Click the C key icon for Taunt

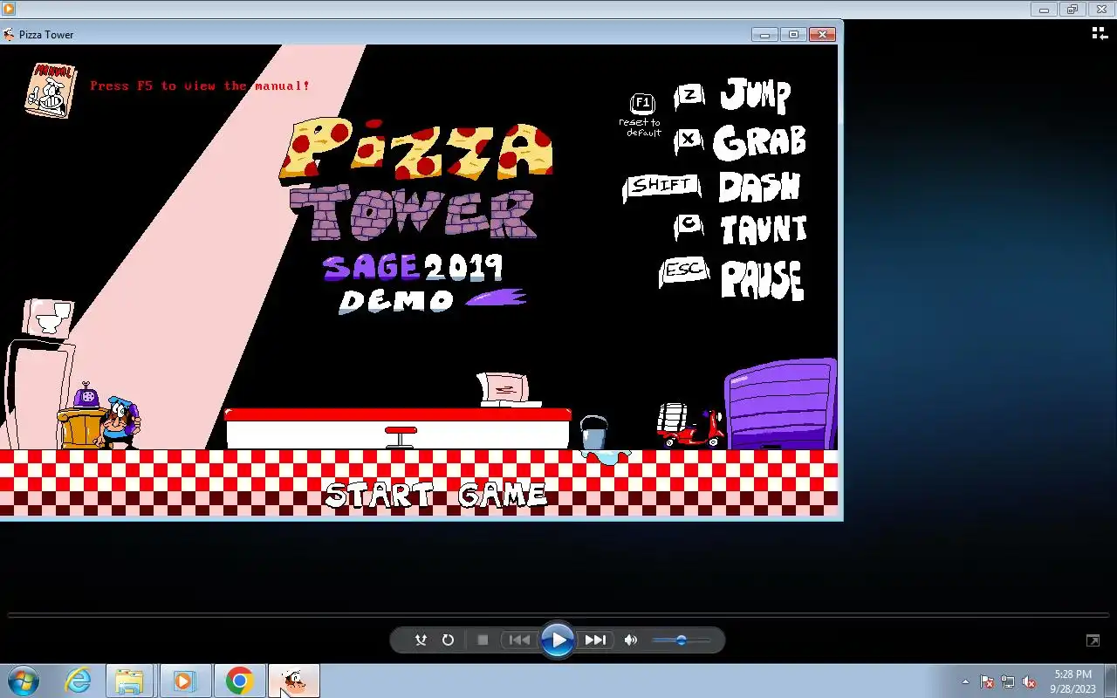click(689, 226)
